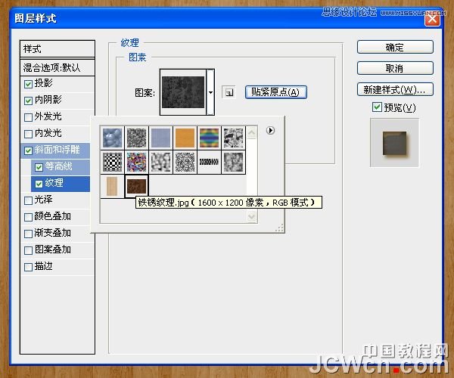This screenshot has height=378, width=454.
Task: Toggle the 预览(V) preview checkbox
Action: pyautogui.click(x=377, y=107)
